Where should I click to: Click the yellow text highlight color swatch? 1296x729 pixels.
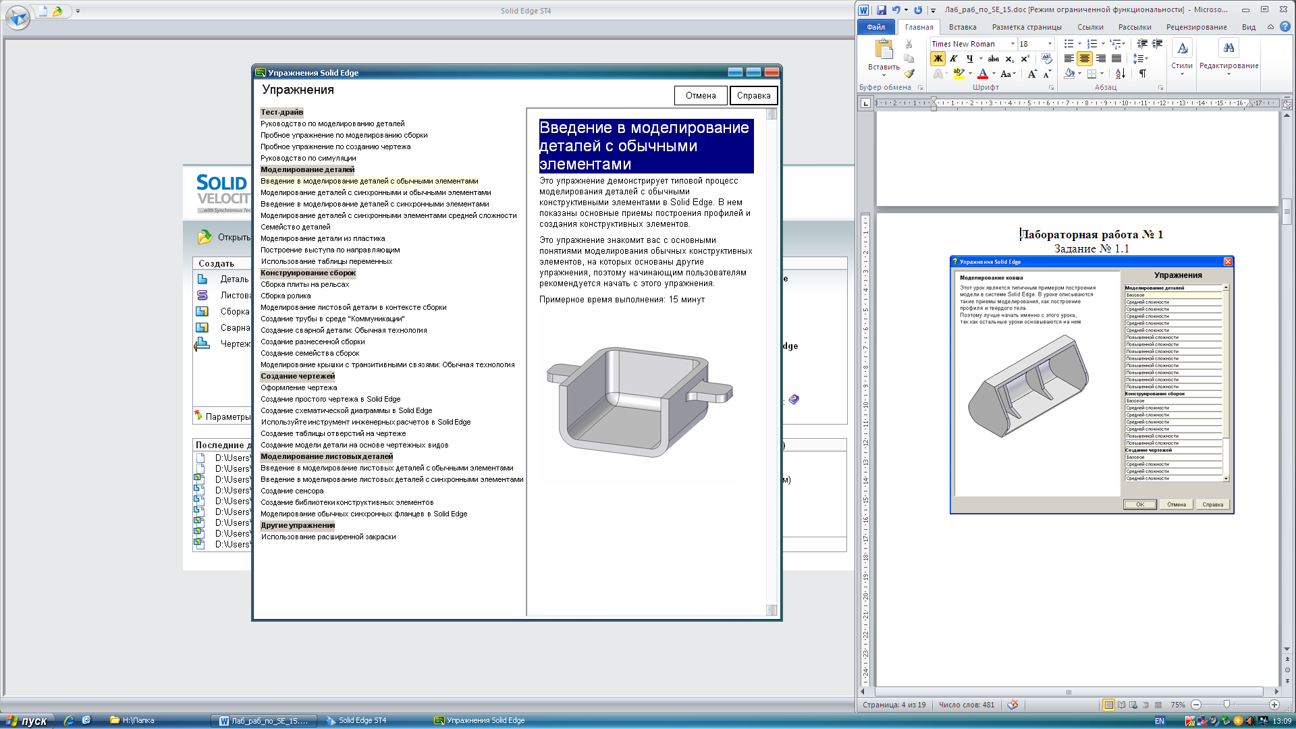click(959, 74)
